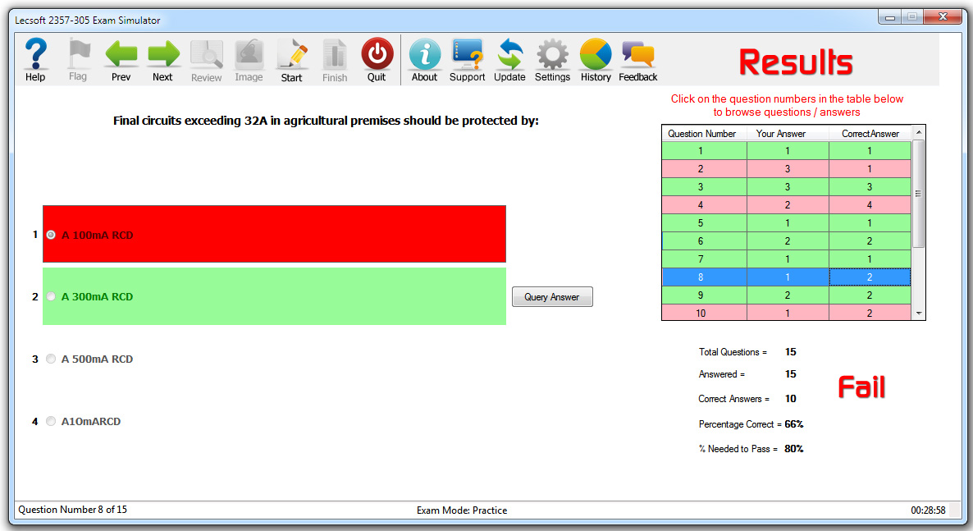Open Settings gear icon
Image resolution: width=973 pixels, height=531 pixels.
pos(552,60)
